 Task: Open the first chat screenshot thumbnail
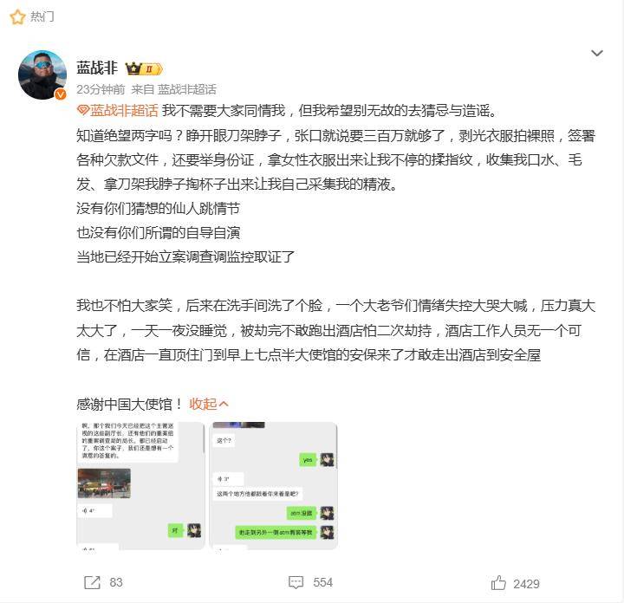[140, 486]
